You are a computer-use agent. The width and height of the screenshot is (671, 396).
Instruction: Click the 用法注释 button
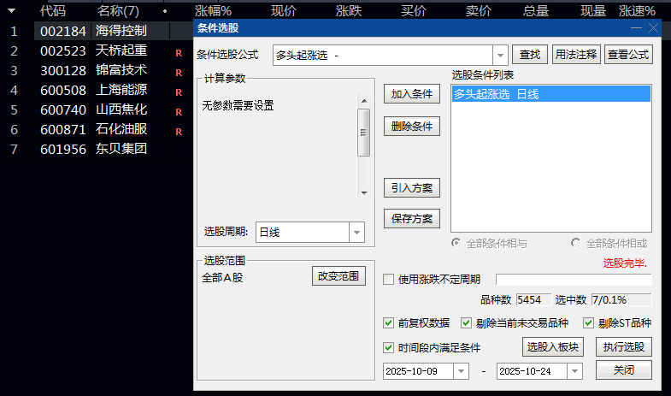click(576, 55)
